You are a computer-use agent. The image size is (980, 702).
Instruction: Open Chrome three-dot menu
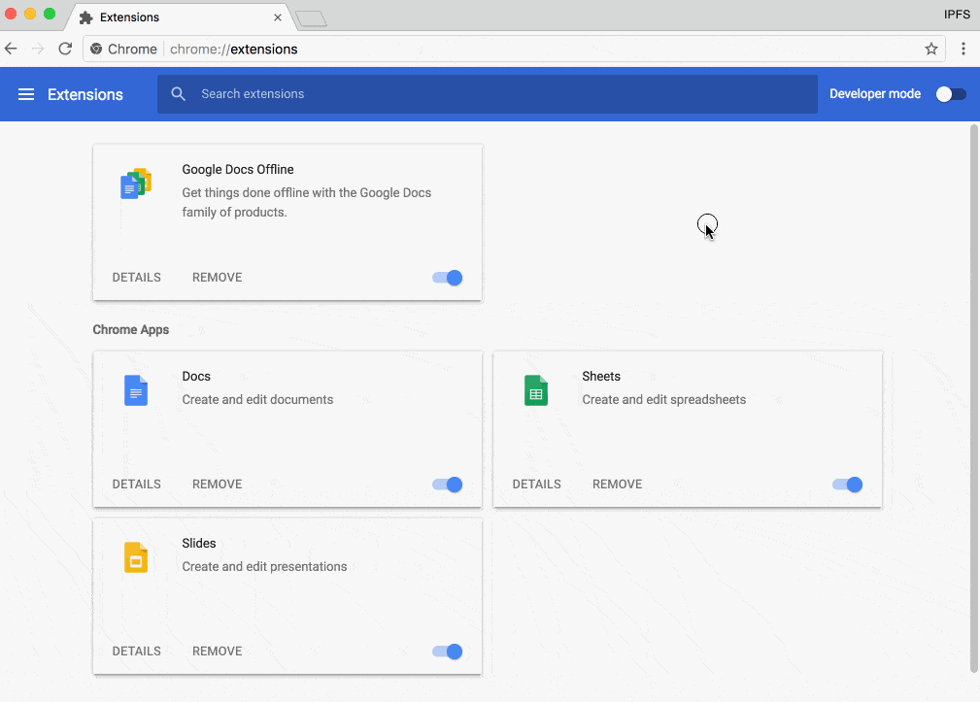pyautogui.click(x=963, y=49)
